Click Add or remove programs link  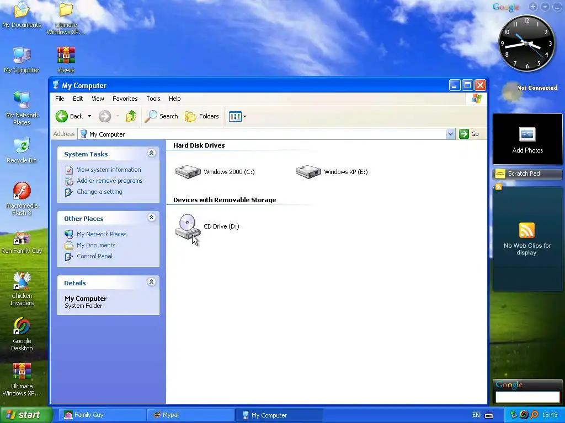[110, 181]
